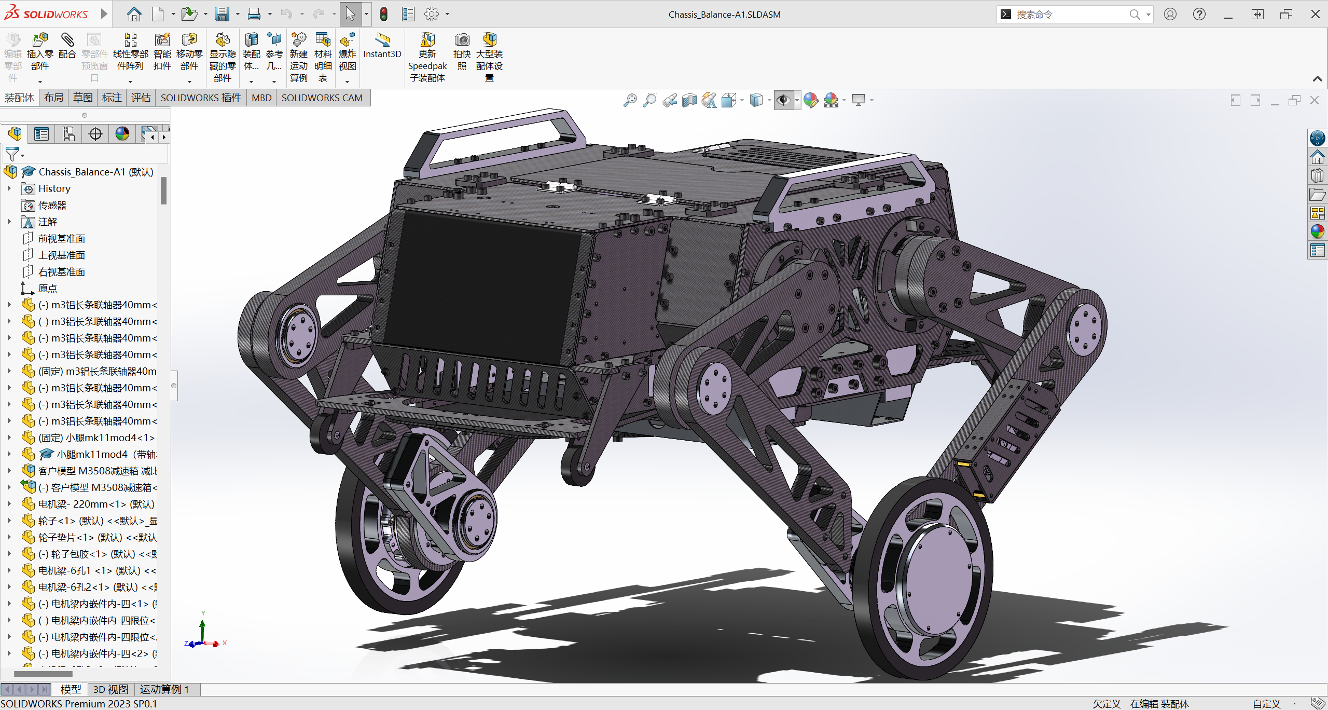Open the 3D 视图 bottom tab
This screenshot has height=710, width=1328.
(x=110, y=689)
